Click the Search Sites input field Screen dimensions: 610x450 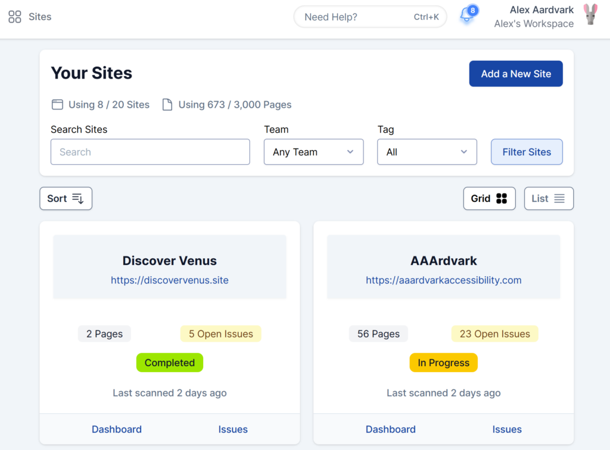150,152
